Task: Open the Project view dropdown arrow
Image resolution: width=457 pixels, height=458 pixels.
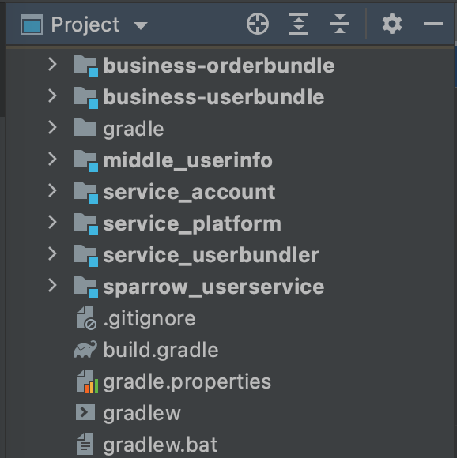Action: point(141,26)
